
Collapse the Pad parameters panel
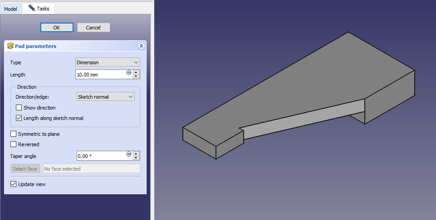coord(141,46)
